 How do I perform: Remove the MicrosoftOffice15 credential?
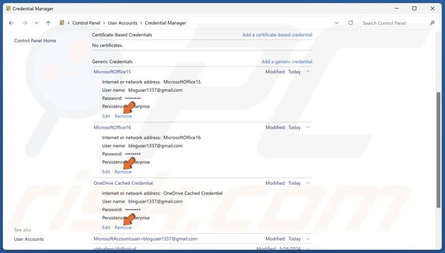[x=123, y=116]
